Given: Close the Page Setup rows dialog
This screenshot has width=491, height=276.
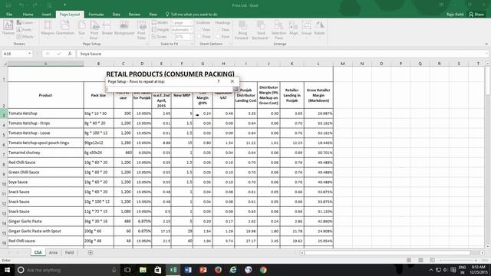Looking at the screenshot, I should tap(232, 81).
